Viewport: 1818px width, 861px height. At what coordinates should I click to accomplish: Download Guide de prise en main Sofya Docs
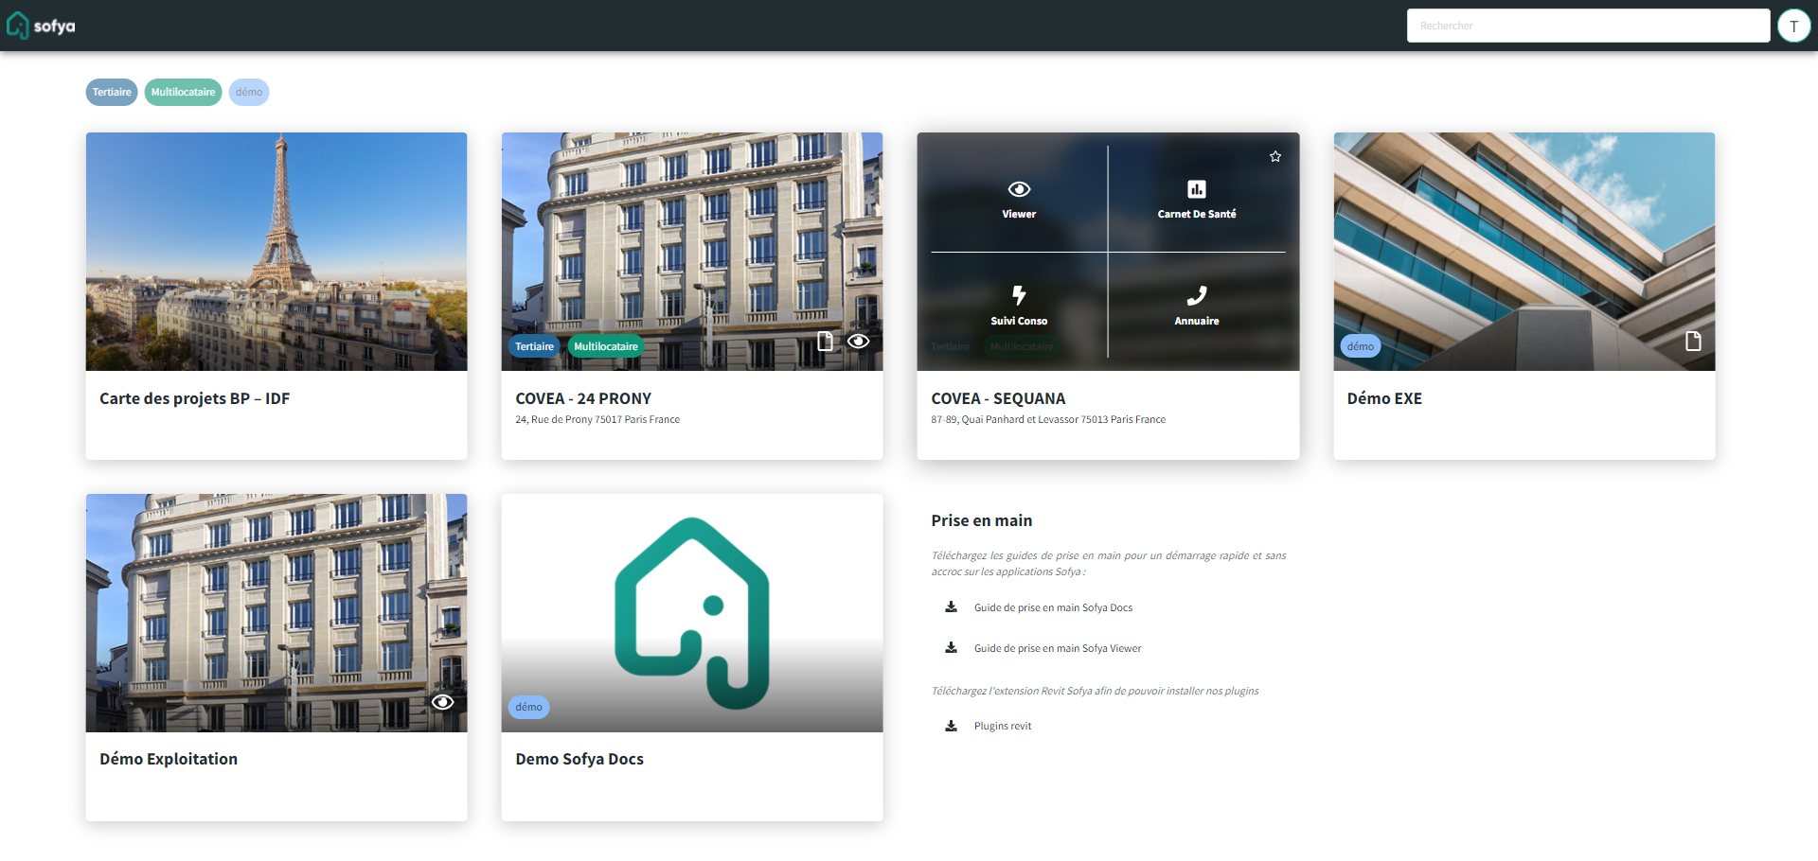click(x=1052, y=607)
